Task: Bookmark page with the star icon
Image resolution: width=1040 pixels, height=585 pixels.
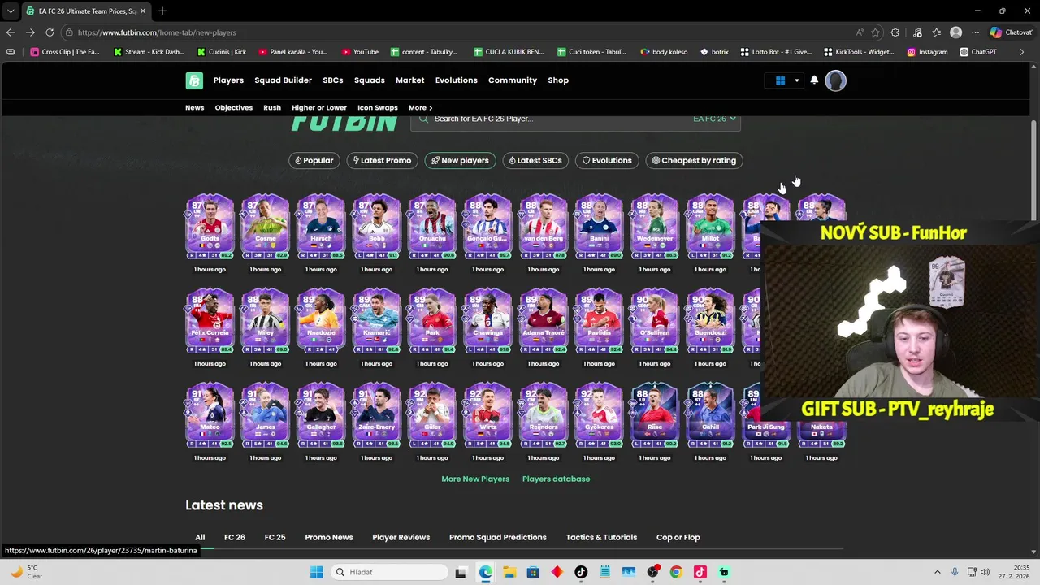Action: [x=875, y=32]
